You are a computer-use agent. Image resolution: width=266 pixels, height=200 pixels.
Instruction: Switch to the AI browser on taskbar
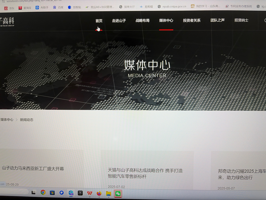[x=71, y=193]
